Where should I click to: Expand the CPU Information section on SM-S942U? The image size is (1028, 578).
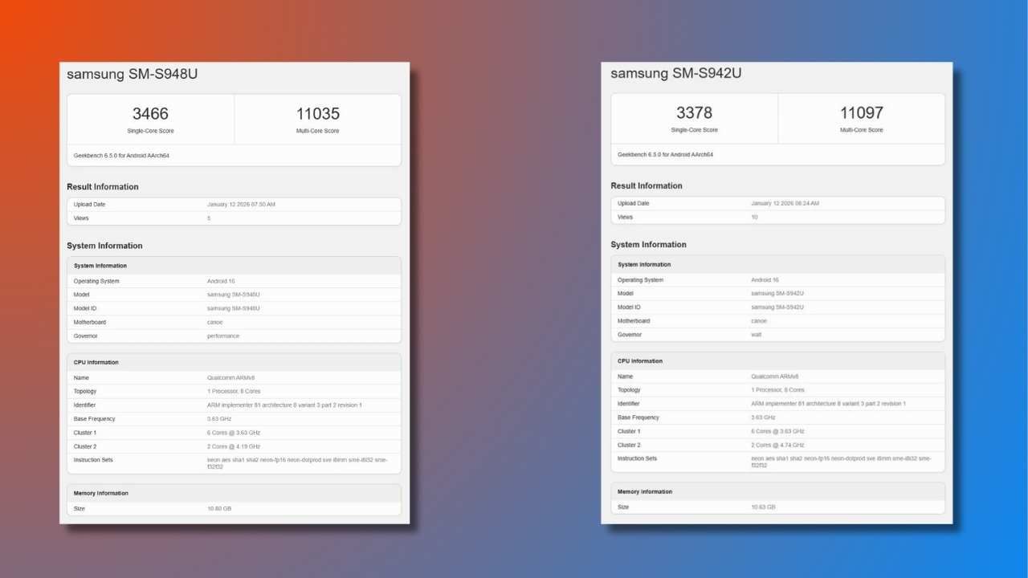(x=640, y=360)
